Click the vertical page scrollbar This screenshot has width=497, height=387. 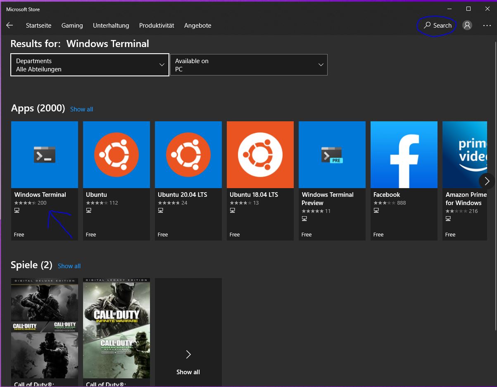click(496, 186)
